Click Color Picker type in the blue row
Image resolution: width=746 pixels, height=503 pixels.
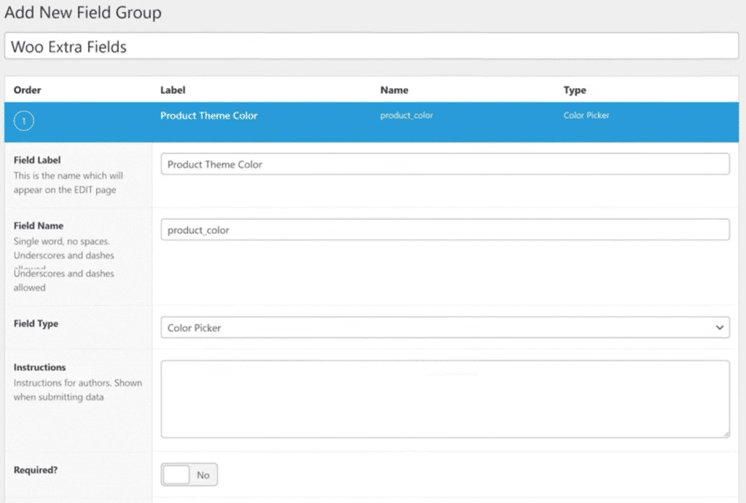click(x=586, y=116)
